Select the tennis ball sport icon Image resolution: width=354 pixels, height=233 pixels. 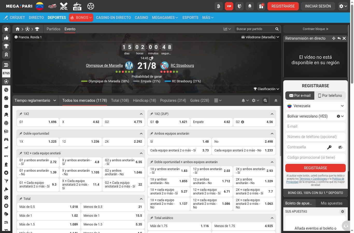tap(6, 98)
